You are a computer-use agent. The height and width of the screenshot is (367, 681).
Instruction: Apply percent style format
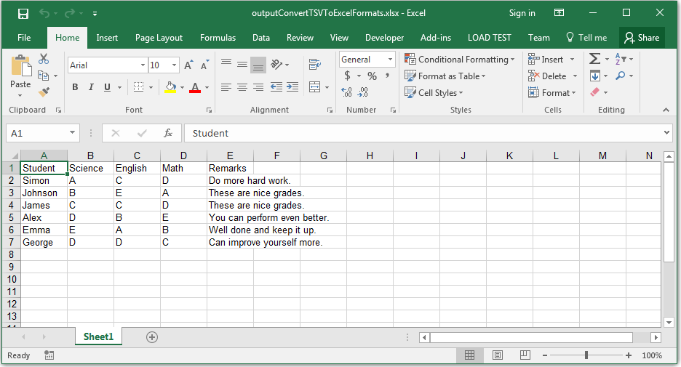point(373,76)
